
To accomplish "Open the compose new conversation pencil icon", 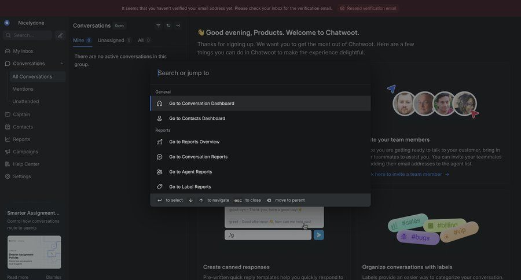I will pos(60,35).
